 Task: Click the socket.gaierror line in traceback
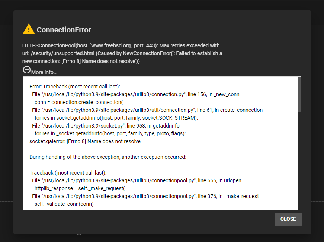coord(85,142)
